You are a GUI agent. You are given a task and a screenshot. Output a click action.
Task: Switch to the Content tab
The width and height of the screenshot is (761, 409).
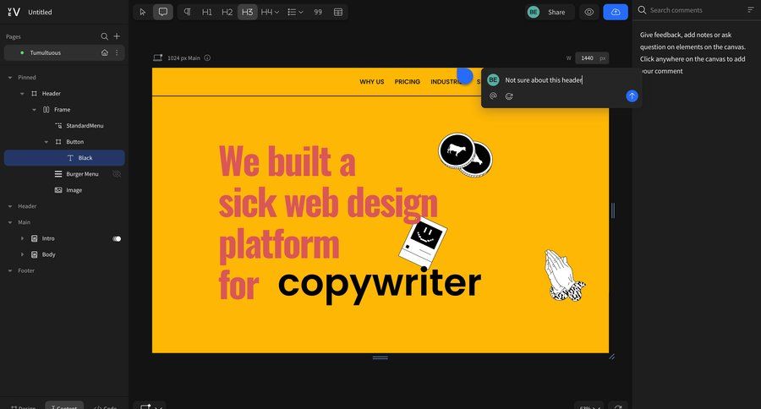click(x=64, y=406)
